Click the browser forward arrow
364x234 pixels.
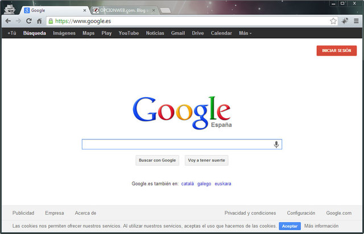point(18,21)
